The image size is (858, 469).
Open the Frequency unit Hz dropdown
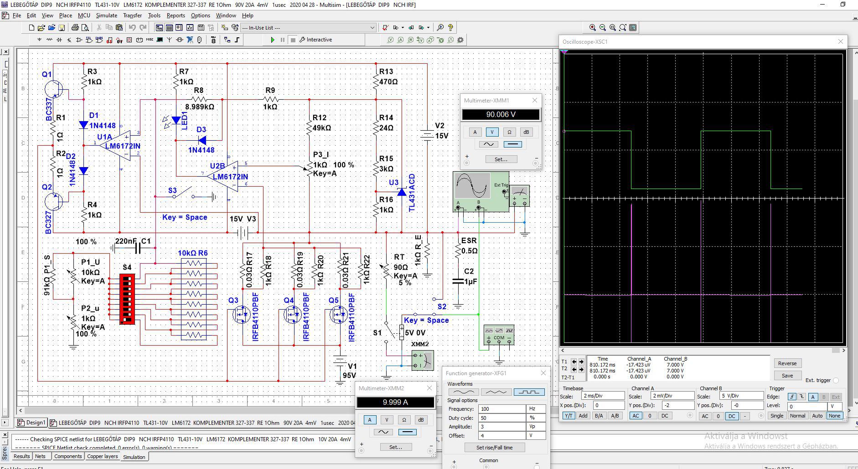tap(536, 409)
